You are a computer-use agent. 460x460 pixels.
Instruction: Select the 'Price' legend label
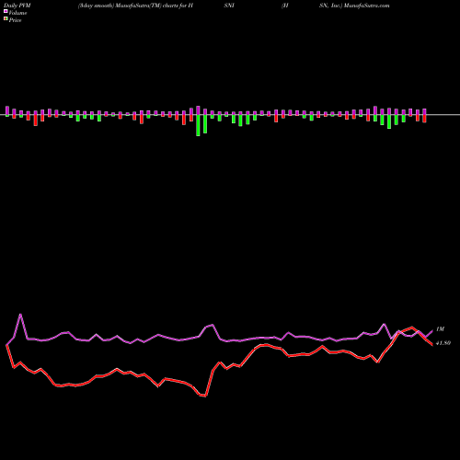(15, 20)
